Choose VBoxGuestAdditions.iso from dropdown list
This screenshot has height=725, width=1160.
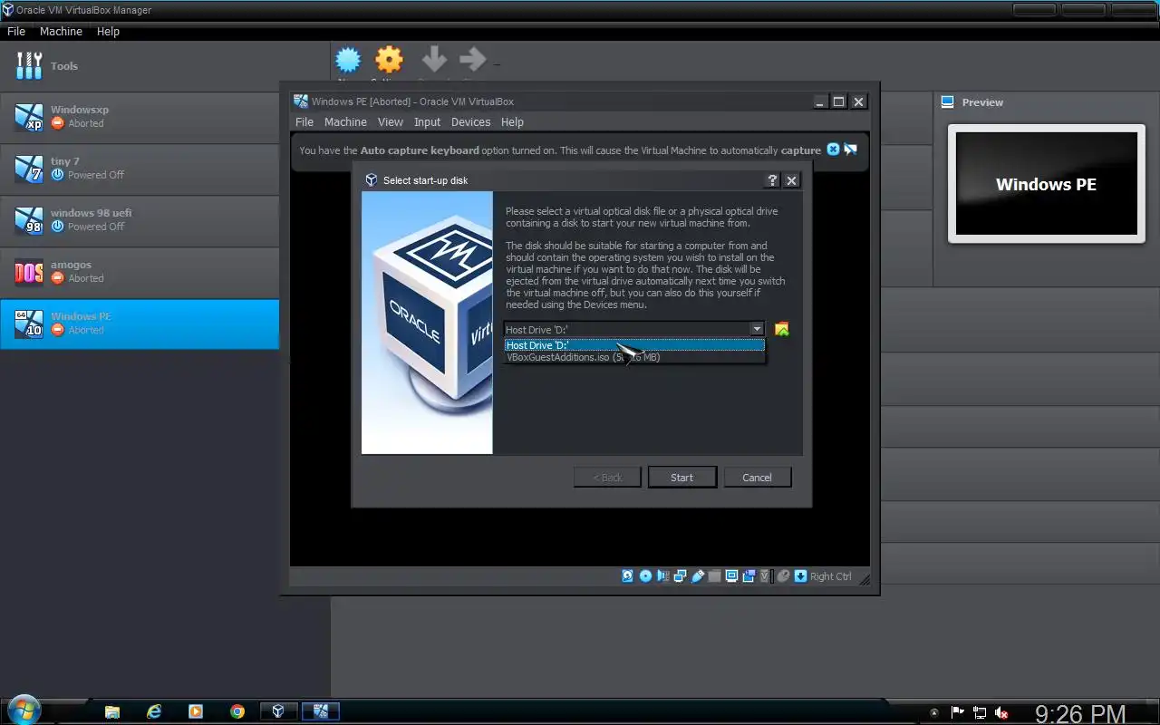634,357
